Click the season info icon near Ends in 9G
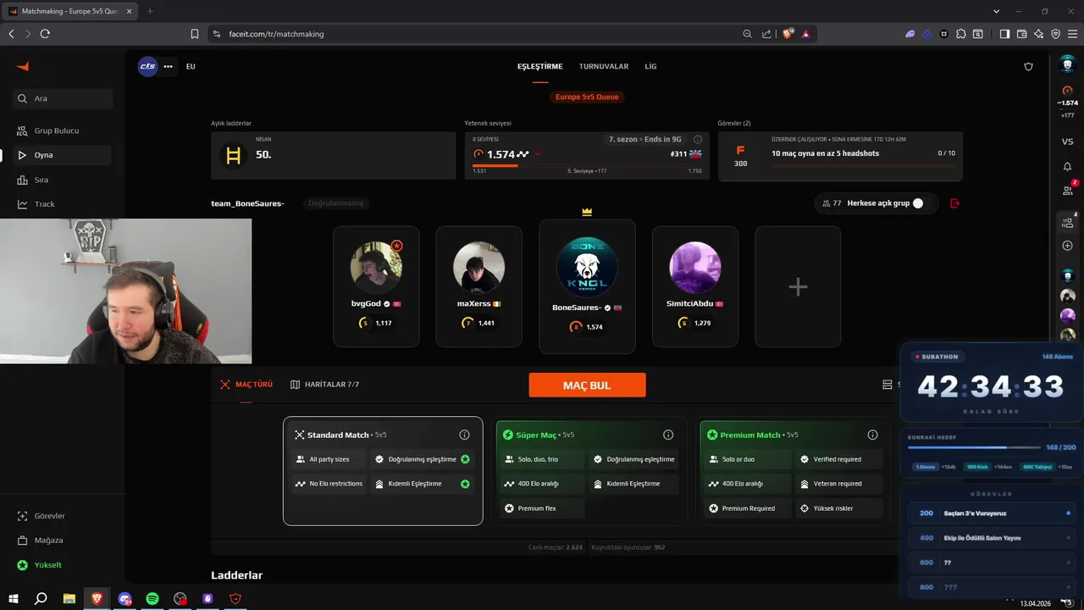Viewport: 1084px width, 610px height. coord(698,139)
